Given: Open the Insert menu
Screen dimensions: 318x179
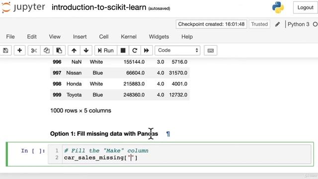Looking at the screenshot, I should click(79, 37).
